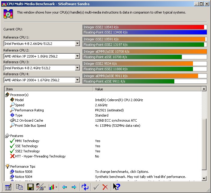This screenshot has width=211, height=193.
Task: Click the Processor(s) category icon
Action: (7, 95)
